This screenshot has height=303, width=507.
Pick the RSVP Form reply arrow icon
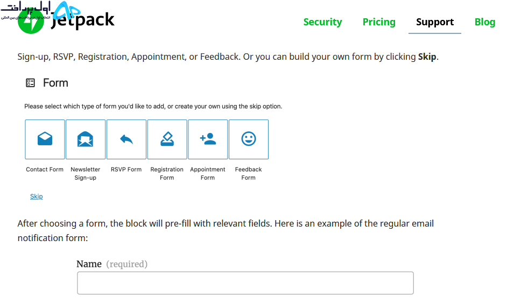(x=126, y=139)
